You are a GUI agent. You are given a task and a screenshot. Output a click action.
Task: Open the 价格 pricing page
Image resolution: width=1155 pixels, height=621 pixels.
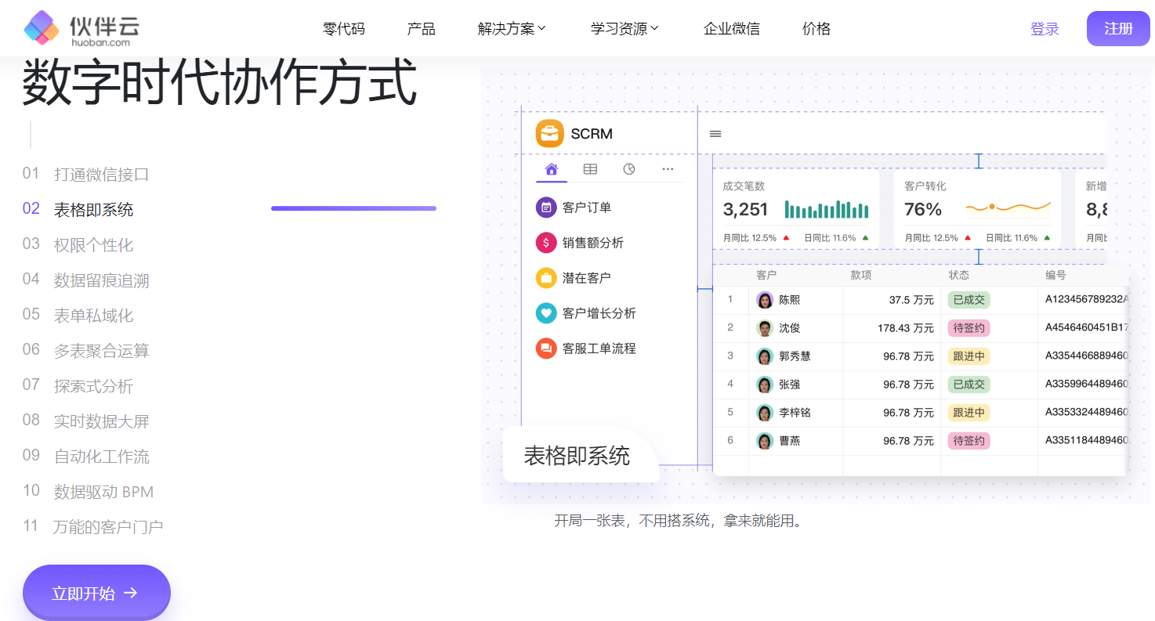816,29
